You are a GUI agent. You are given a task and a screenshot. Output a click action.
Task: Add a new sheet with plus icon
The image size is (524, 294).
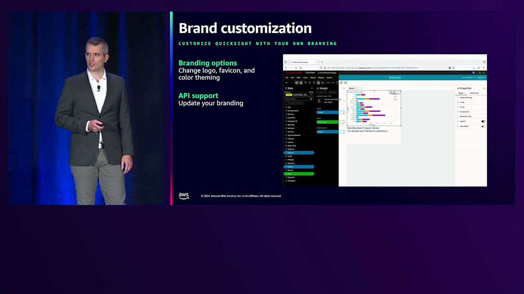click(x=361, y=88)
